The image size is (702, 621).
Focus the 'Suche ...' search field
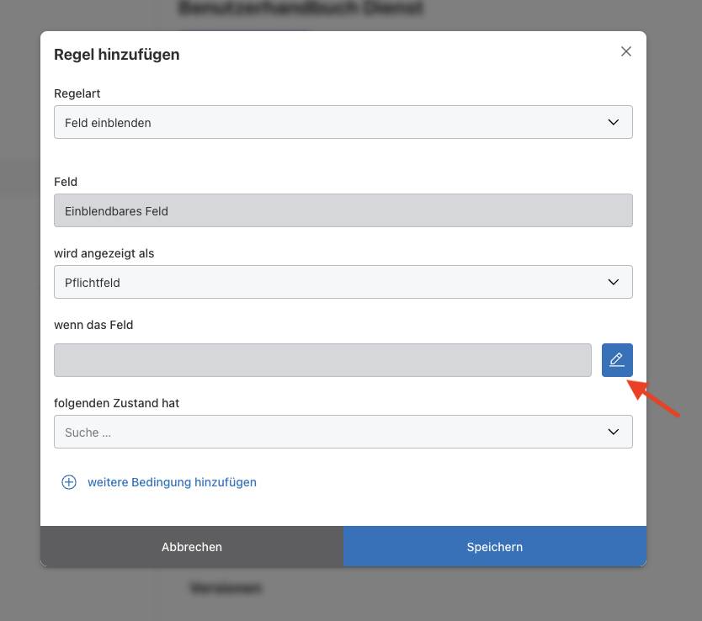click(320, 433)
